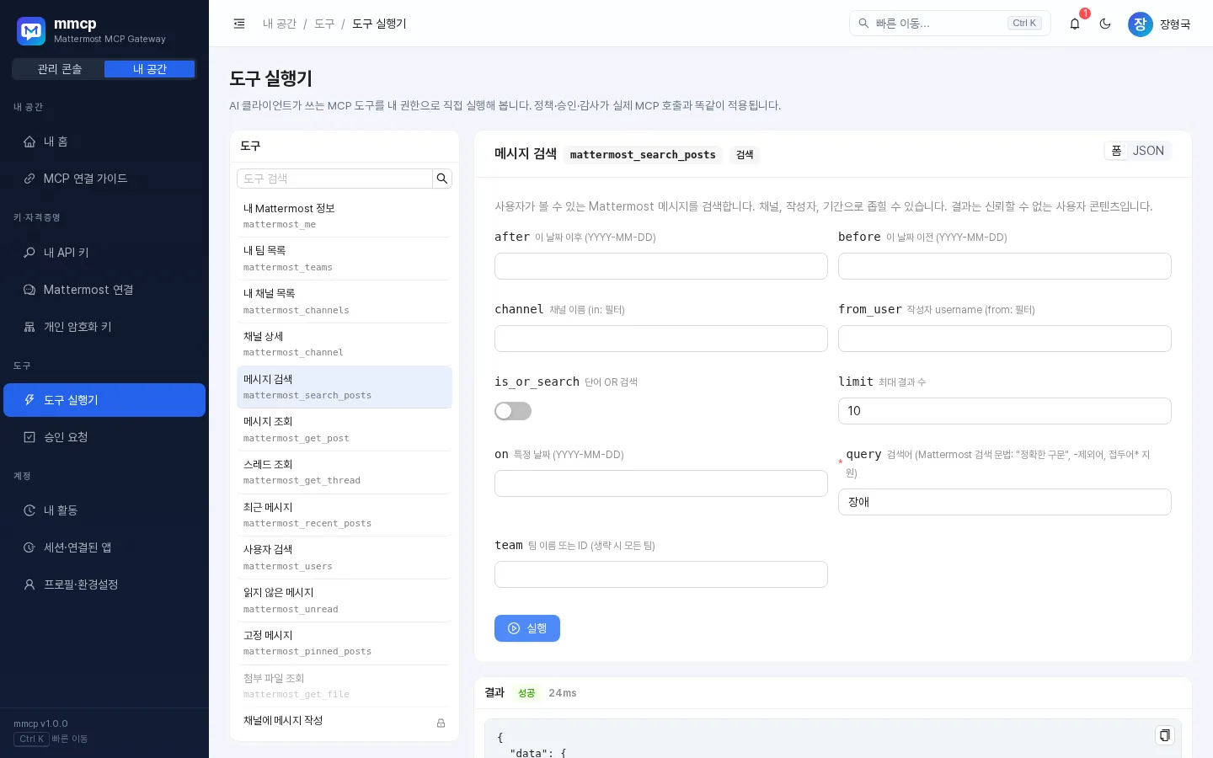Click the 도구 breadcrumb link

[x=324, y=24]
